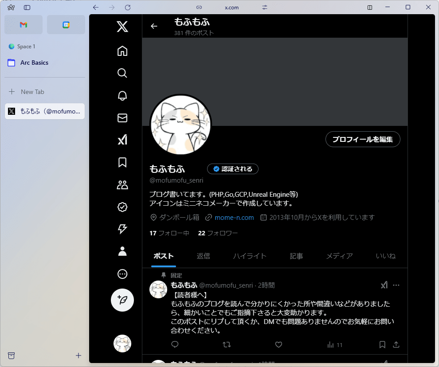The height and width of the screenshot is (367, 439).
Task: Open the search magnifier icon
Action: (122, 73)
